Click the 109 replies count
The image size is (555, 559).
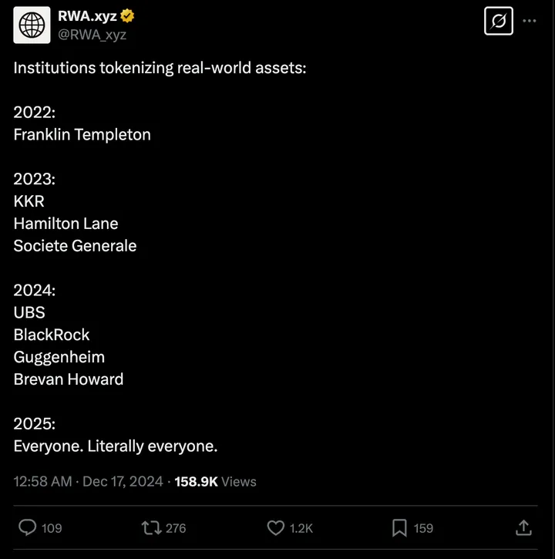pos(52,528)
